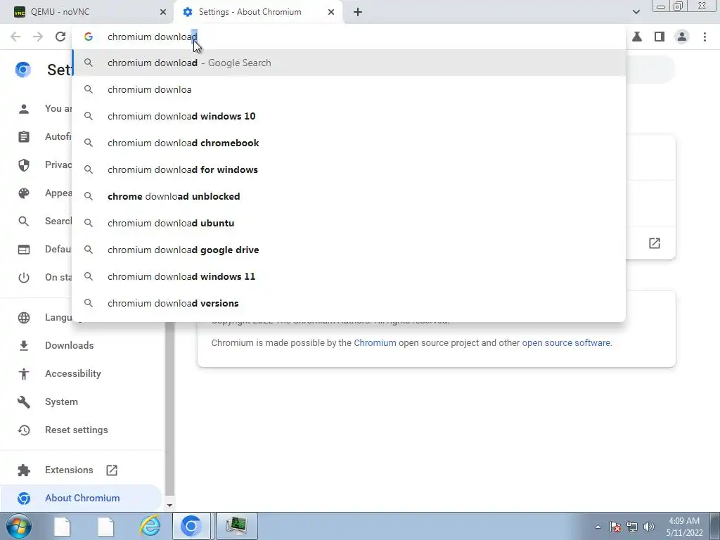Choose 'chrome download unblocked' suggestion
This screenshot has height=540, width=720.
point(349,196)
